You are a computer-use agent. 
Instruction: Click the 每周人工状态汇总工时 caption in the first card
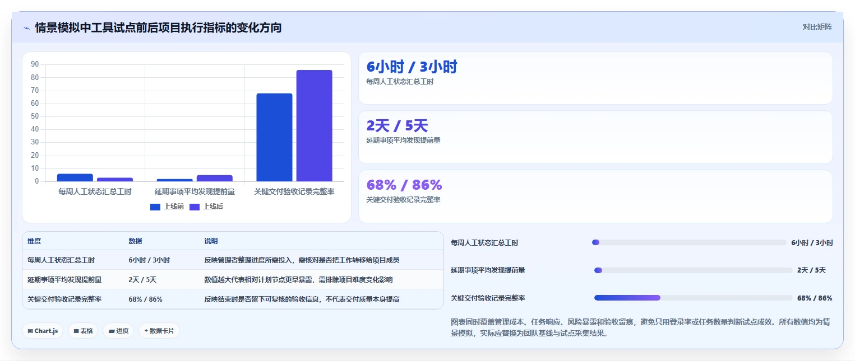coord(400,82)
